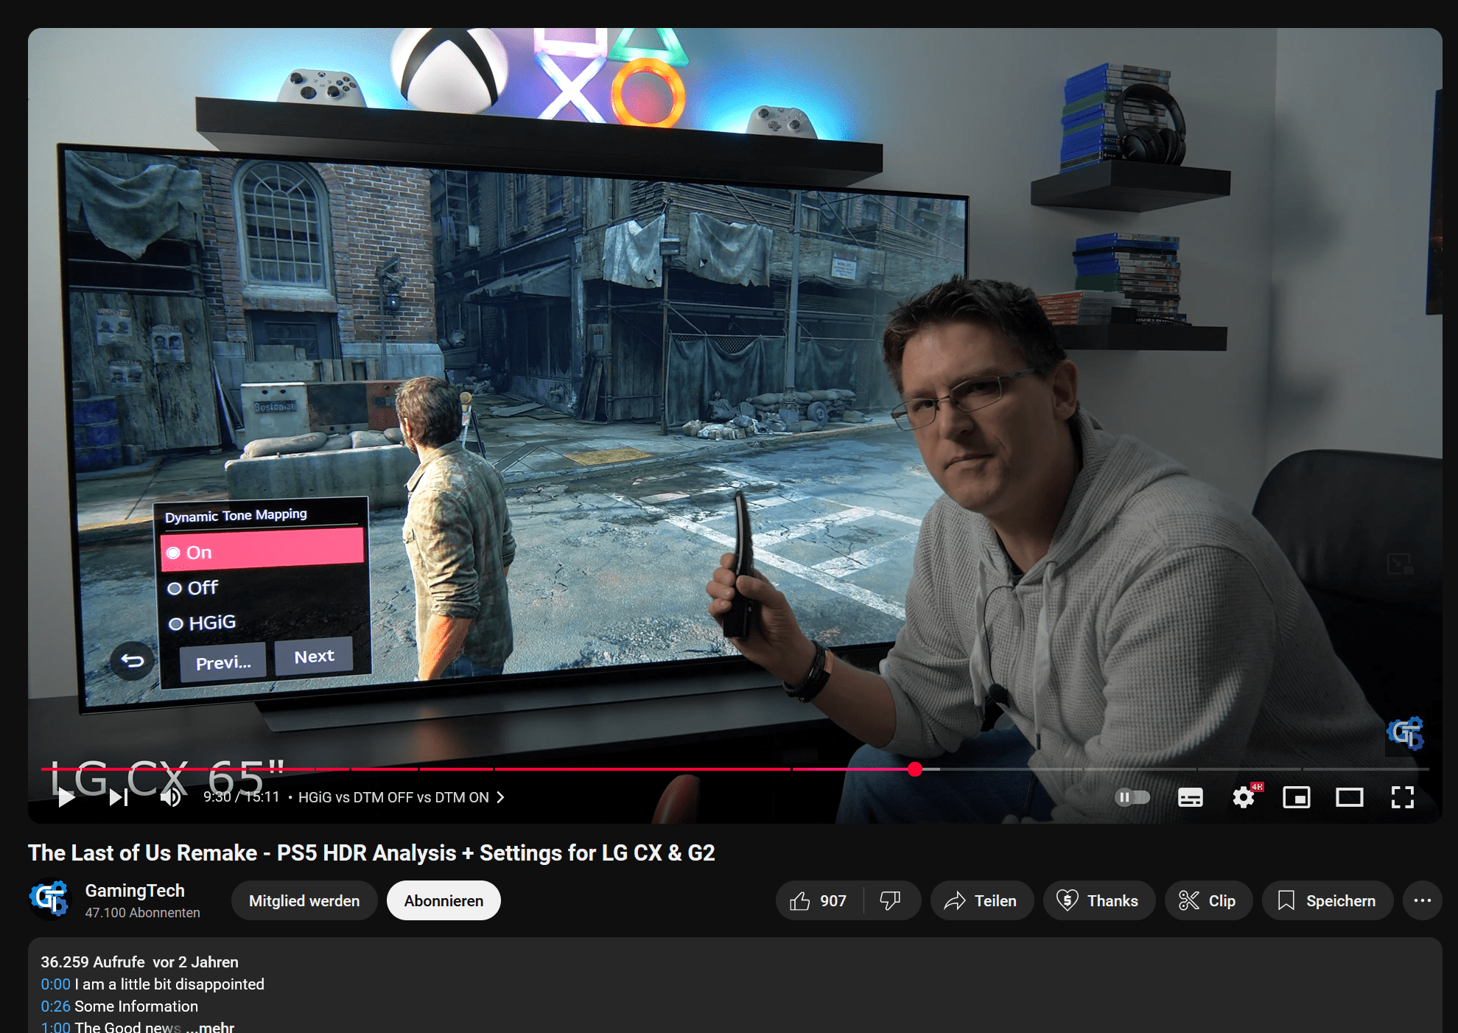Play the video
Image resolution: width=1458 pixels, height=1033 pixels.
click(66, 797)
